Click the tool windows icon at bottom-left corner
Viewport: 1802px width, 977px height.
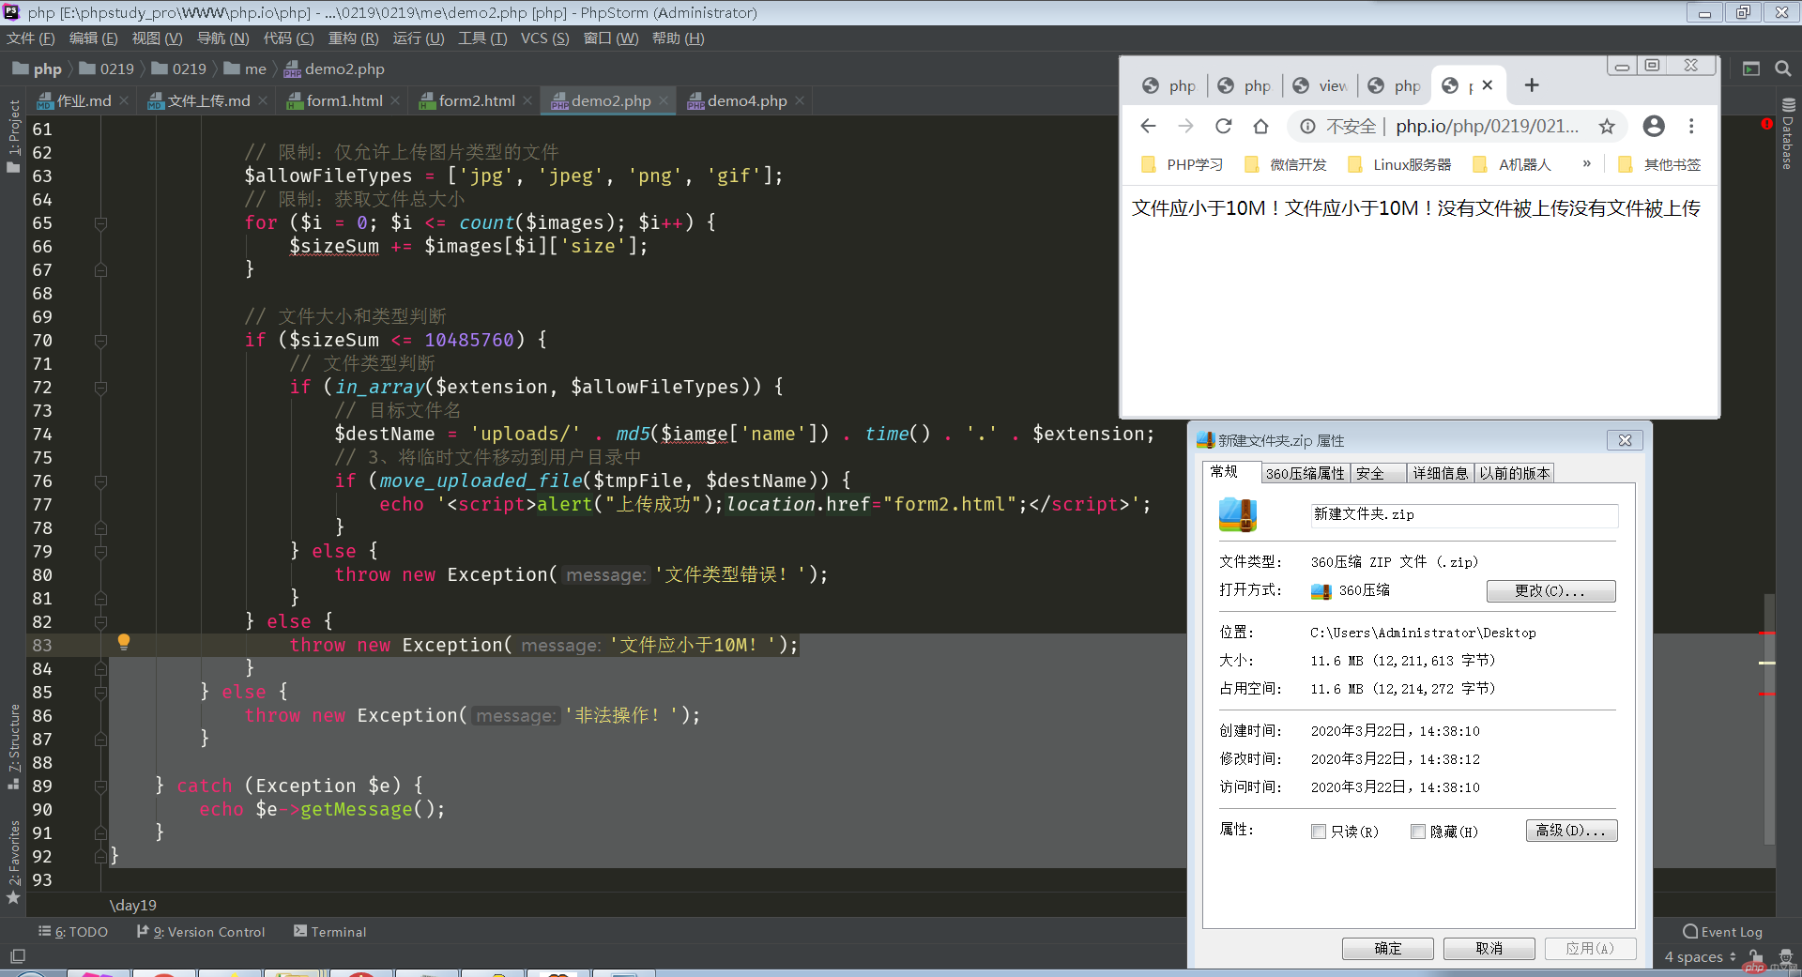coord(17,956)
